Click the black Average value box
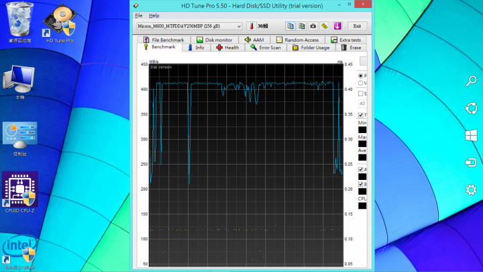 click(362, 158)
